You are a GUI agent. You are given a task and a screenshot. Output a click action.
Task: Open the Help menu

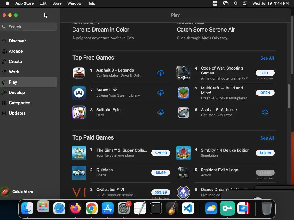[x=91, y=3]
